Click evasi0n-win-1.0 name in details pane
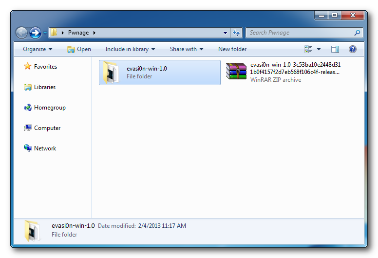 (x=73, y=226)
